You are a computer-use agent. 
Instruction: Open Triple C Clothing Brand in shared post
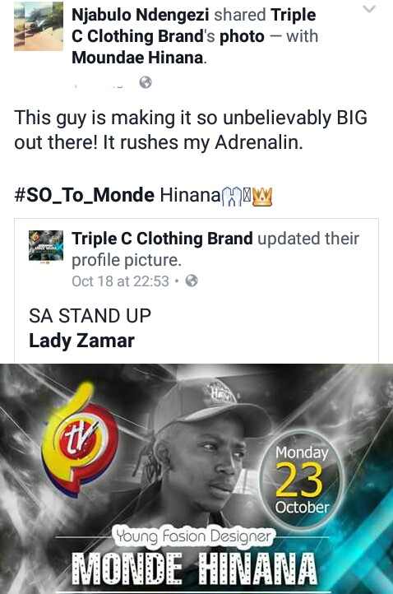click(162, 239)
